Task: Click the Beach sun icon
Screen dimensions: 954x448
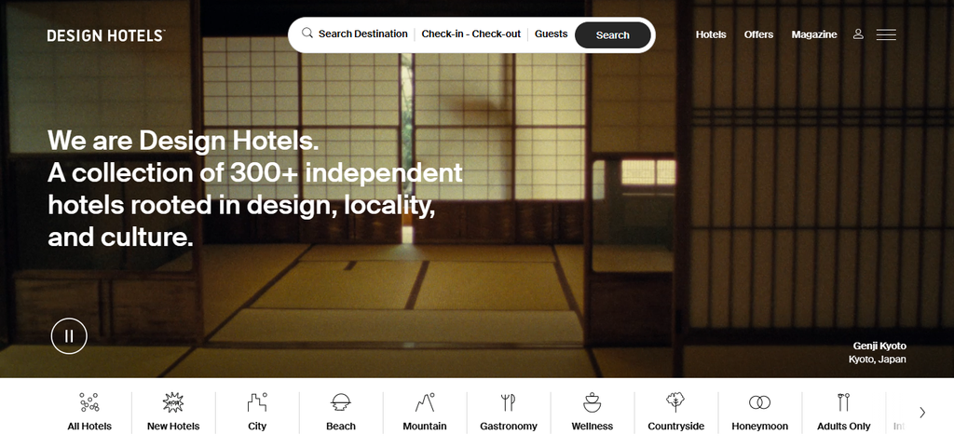Action: [x=341, y=401]
